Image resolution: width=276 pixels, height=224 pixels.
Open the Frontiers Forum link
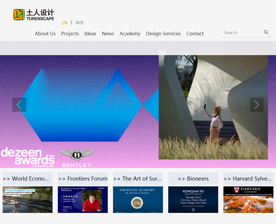pyautogui.click(x=83, y=178)
